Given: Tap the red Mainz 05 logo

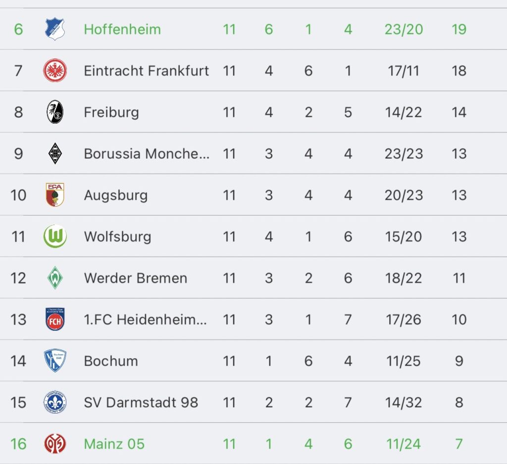Looking at the screenshot, I should pyautogui.click(x=55, y=443).
